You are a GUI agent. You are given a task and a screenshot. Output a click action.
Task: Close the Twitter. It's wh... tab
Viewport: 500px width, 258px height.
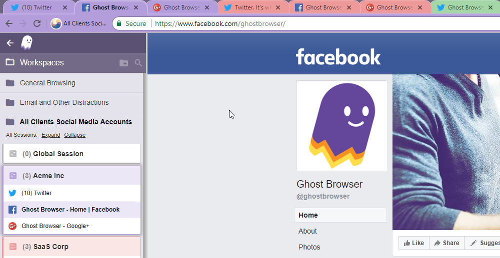tap(277, 7)
